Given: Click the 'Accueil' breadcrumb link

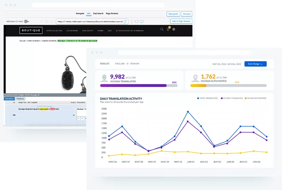Looking at the screenshot, I should click(x=23, y=41).
